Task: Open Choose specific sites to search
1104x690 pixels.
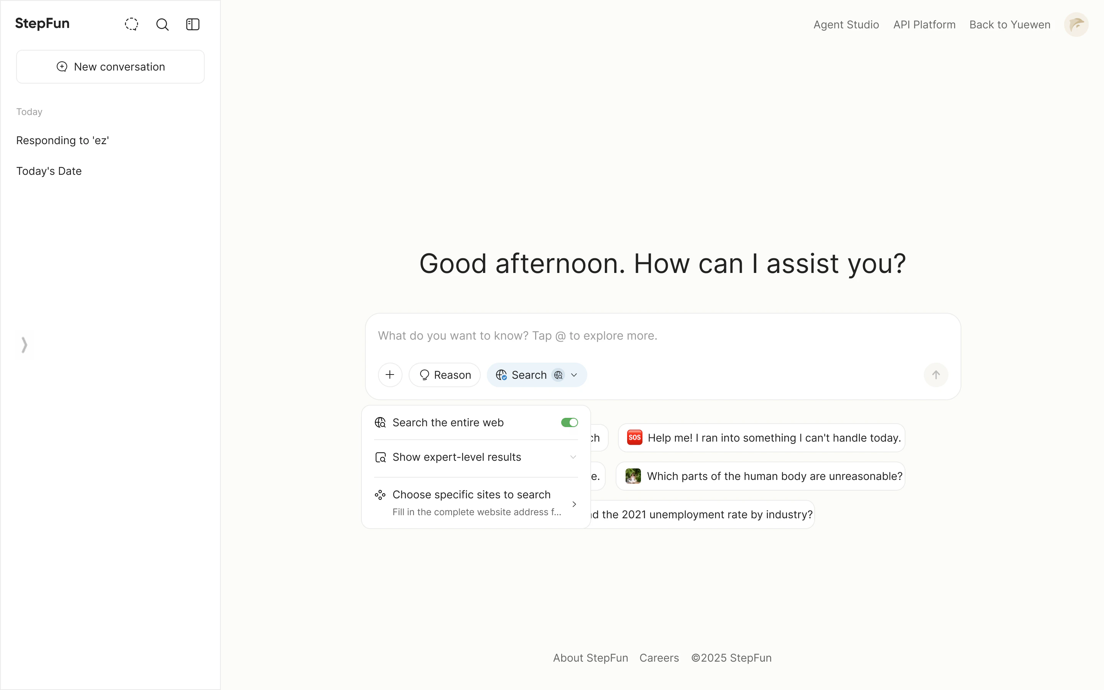Action: (476, 503)
